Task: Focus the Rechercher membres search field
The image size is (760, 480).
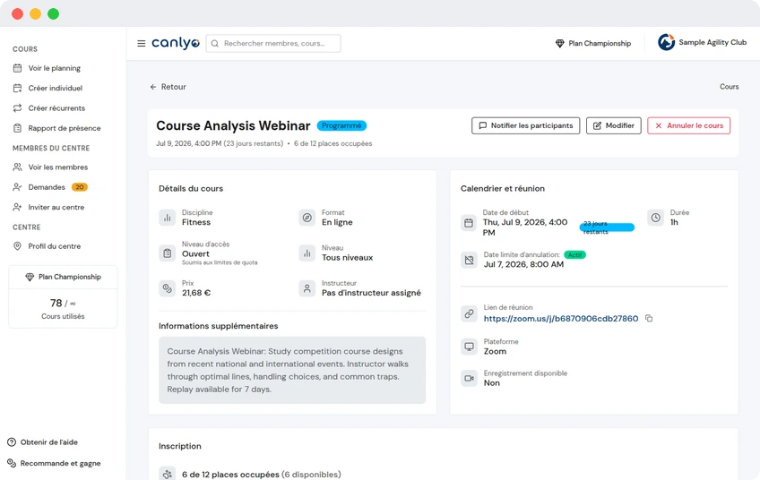Action: [x=273, y=44]
